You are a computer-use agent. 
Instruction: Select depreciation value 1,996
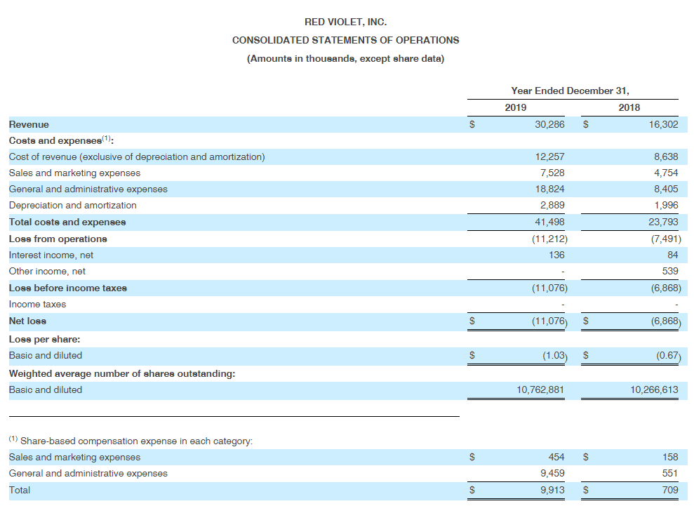click(666, 206)
